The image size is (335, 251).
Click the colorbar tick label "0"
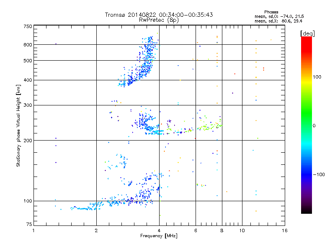314,126
